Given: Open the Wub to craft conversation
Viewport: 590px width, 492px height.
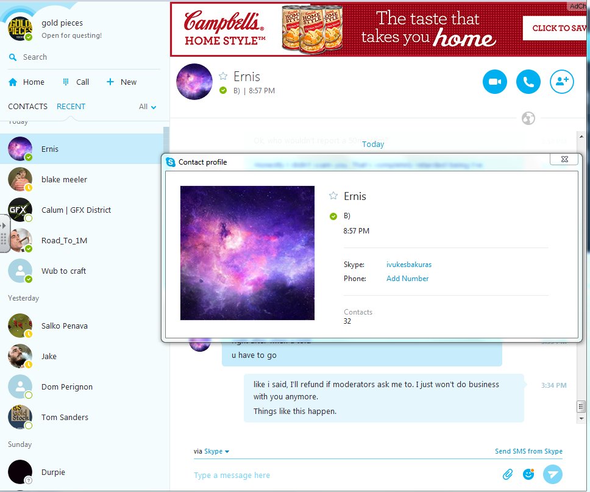Looking at the screenshot, I should point(82,271).
